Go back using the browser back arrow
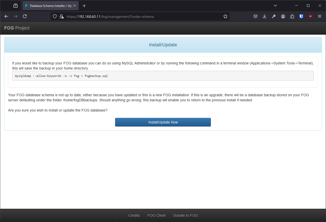 pos(7,16)
